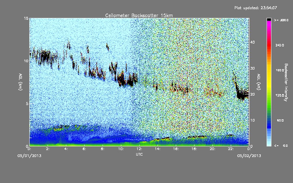
Task: Click the '120.0' colorbar label
Action: pos(280,96)
